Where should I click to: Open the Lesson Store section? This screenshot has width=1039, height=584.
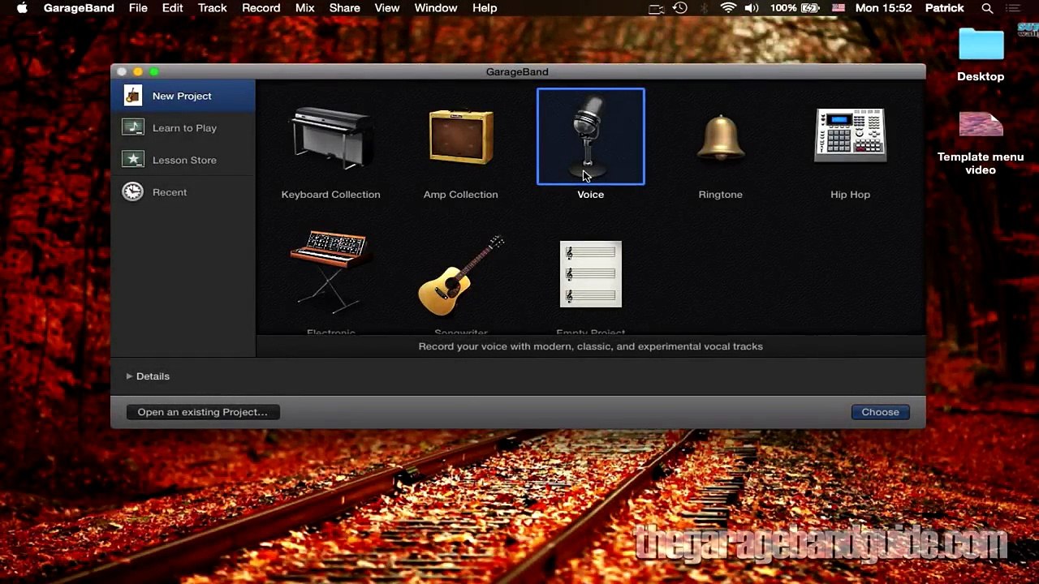tap(183, 160)
